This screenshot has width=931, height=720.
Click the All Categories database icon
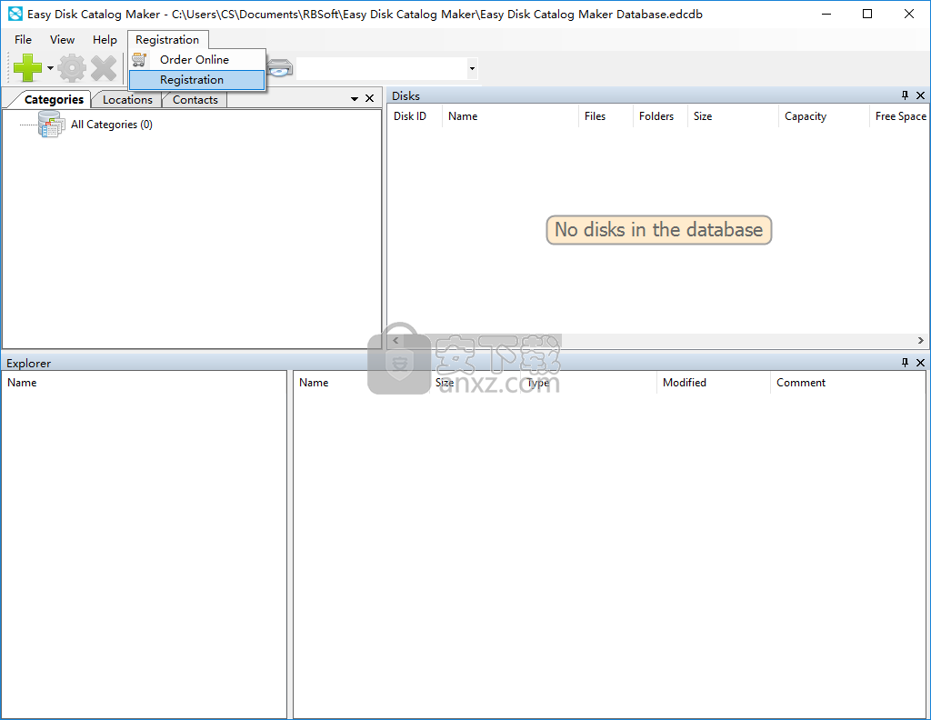52,124
